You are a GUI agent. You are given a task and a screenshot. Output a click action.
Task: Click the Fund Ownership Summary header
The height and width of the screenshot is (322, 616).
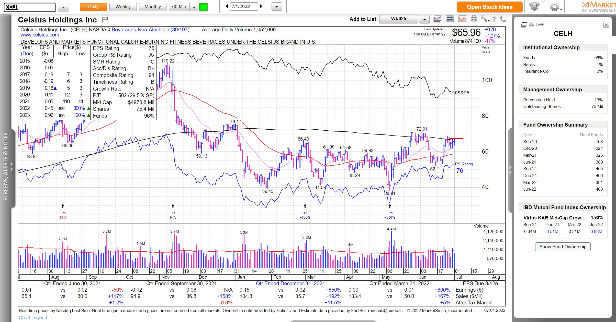click(563, 125)
